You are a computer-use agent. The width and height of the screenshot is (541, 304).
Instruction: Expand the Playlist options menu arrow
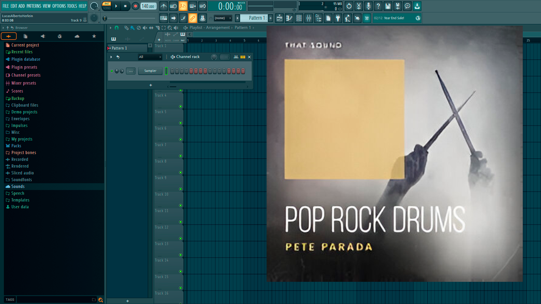tap(111, 28)
